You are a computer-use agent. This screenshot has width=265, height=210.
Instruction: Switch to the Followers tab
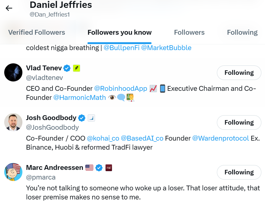pyautogui.click(x=189, y=32)
